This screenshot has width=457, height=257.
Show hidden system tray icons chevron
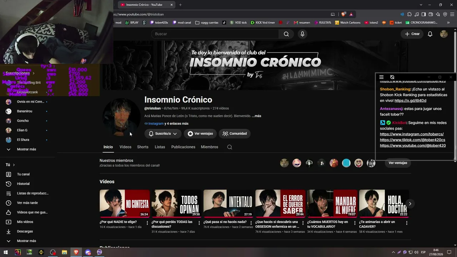click(x=393, y=252)
